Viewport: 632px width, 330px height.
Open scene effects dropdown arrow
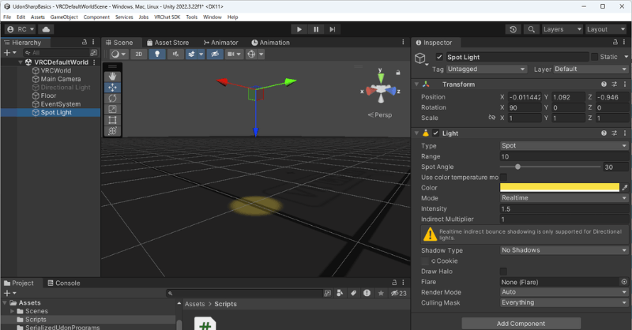[201, 54]
